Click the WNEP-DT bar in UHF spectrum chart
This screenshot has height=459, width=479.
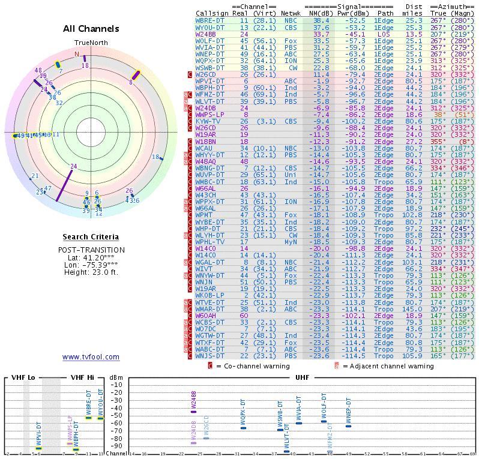(x=349, y=426)
